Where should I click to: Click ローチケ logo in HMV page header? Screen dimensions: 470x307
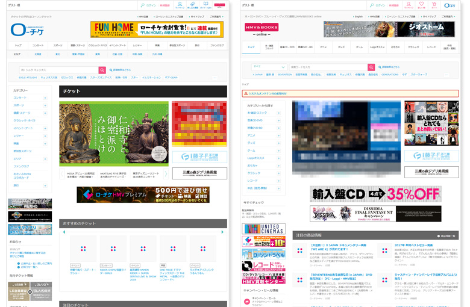450,5
